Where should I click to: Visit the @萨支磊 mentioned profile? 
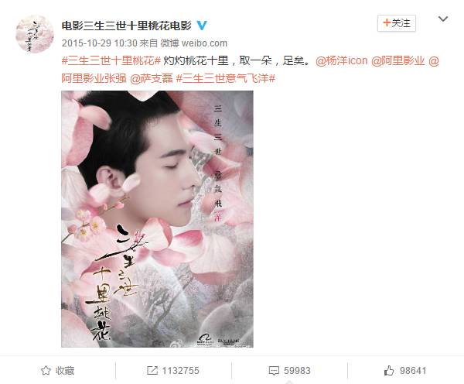[x=152, y=78]
